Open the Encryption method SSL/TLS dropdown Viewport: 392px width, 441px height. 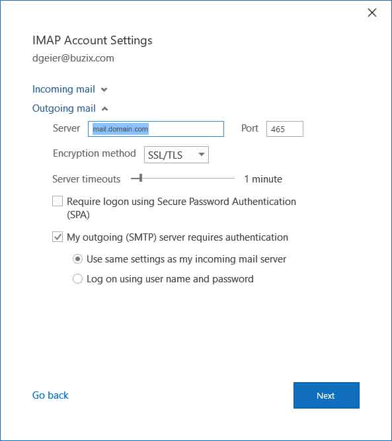(176, 155)
